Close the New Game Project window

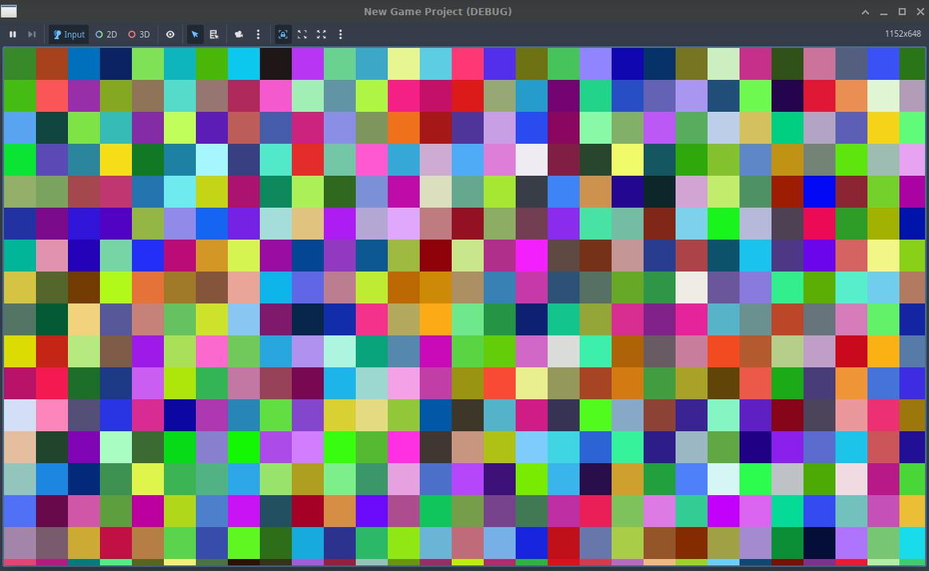coord(920,12)
